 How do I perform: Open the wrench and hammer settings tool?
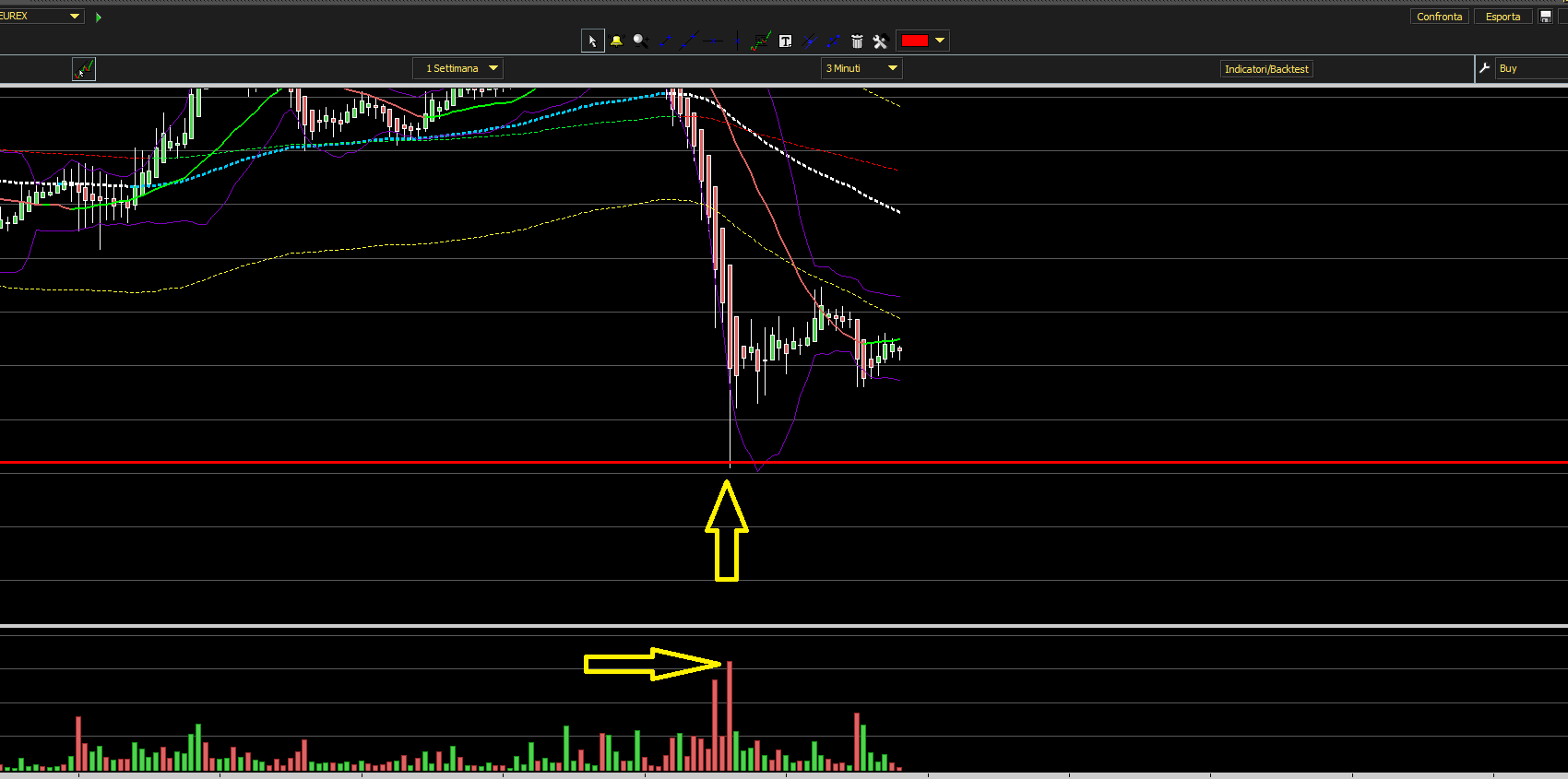[x=880, y=41]
